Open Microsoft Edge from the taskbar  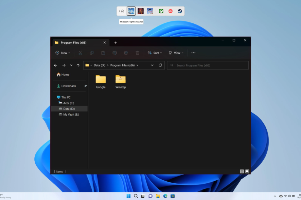click(165, 196)
